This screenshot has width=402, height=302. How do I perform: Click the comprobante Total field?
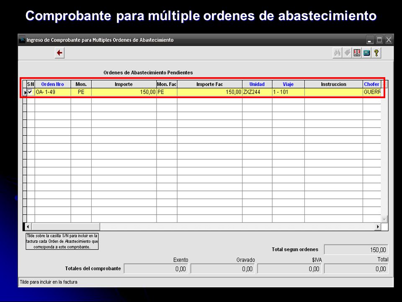[356, 269]
